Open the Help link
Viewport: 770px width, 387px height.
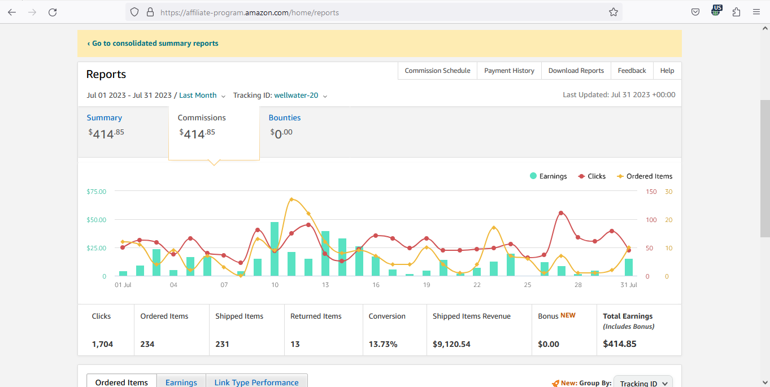[667, 71]
